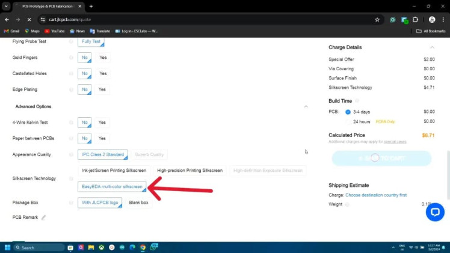Viewport: 450px width, 253px height.
Task: Click the Windows taskbar search box
Action: click(39, 247)
